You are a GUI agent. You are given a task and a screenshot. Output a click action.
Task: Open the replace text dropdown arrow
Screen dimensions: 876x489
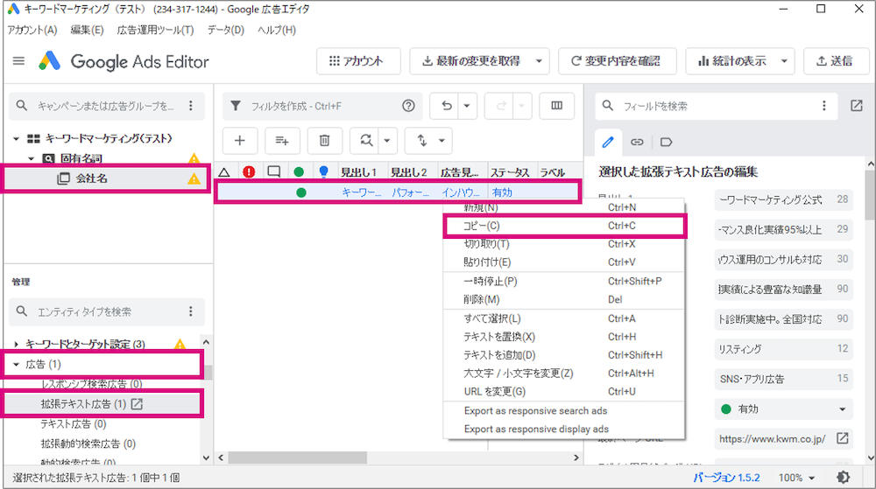point(386,141)
